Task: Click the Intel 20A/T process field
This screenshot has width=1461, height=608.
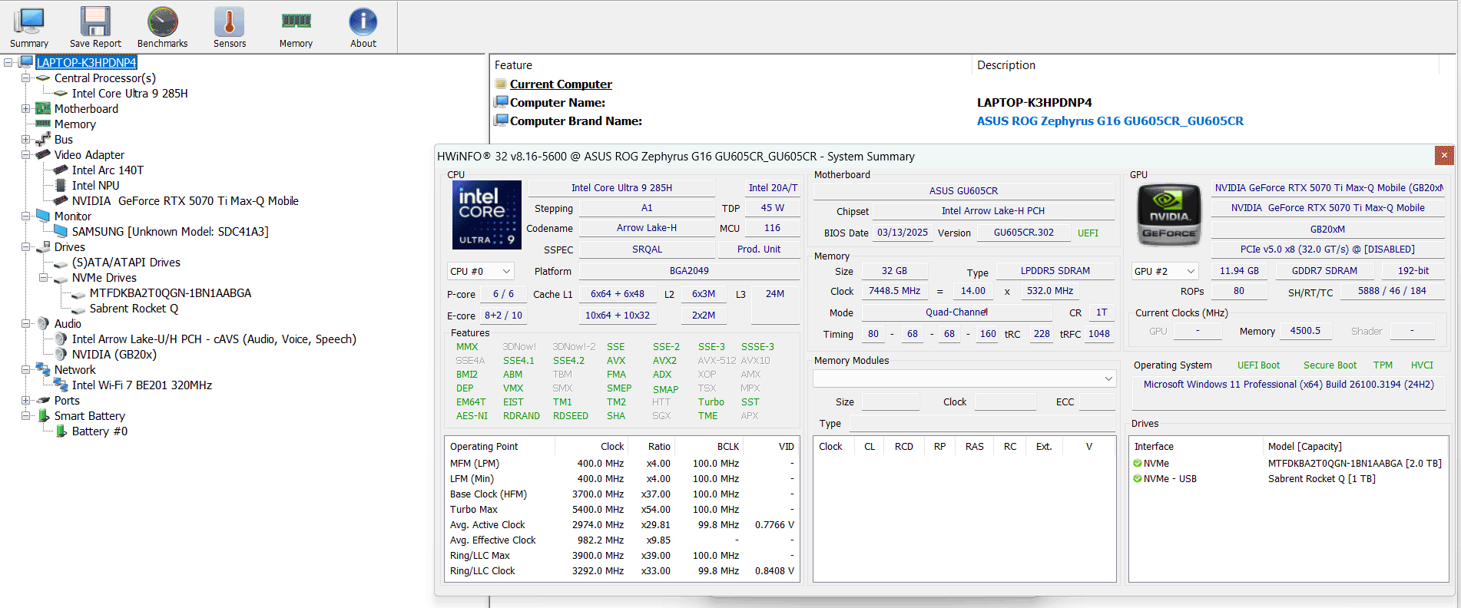Action: [x=773, y=187]
